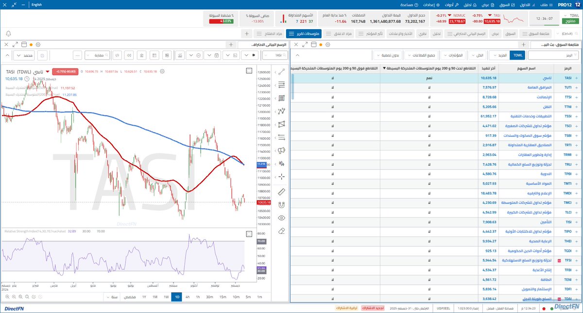Select the line drawing tool in chart sidebar
Image resolution: width=583 pixels, height=313 pixels.
pyautogui.click(x=282, y=71)
